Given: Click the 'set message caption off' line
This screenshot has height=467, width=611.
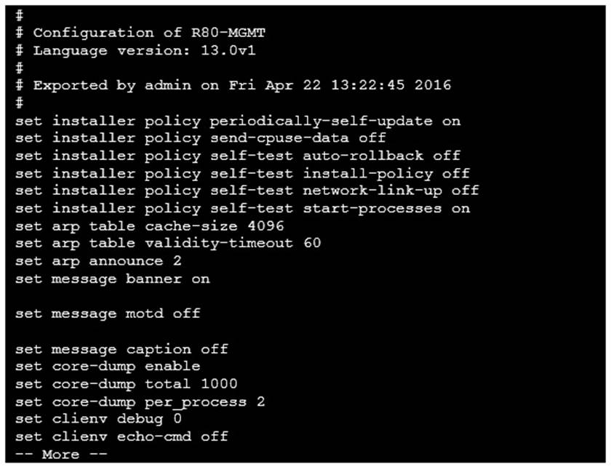Looking at the screenshot, I should point(121,349).
